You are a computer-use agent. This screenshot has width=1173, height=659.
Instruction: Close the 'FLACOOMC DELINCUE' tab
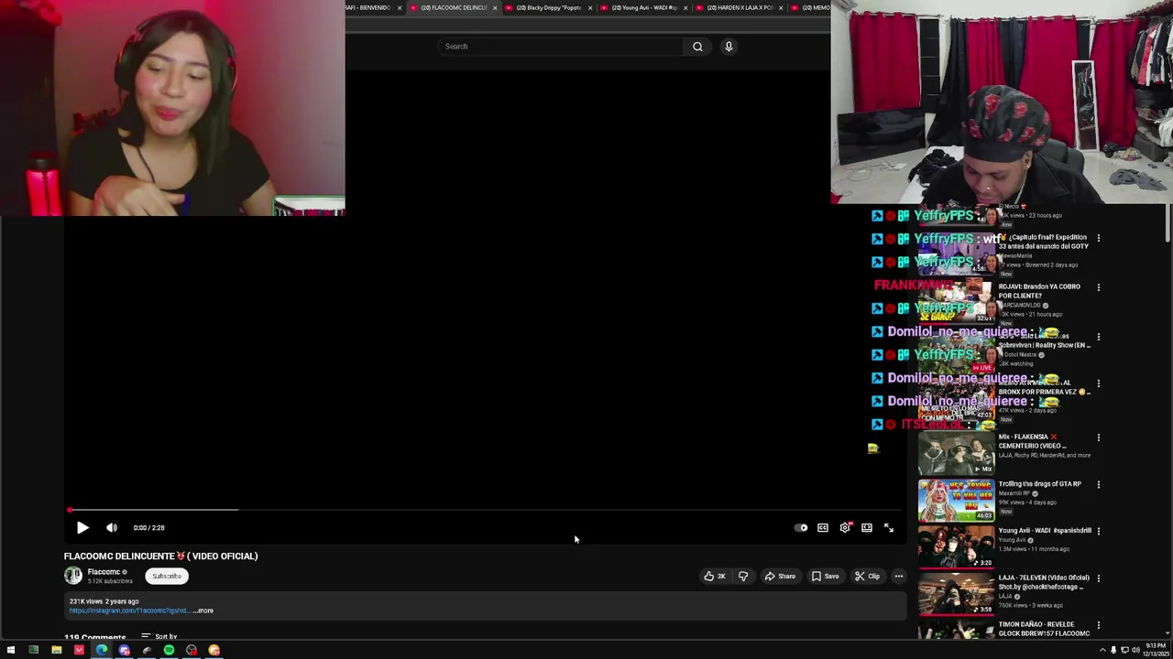point(495,7)
